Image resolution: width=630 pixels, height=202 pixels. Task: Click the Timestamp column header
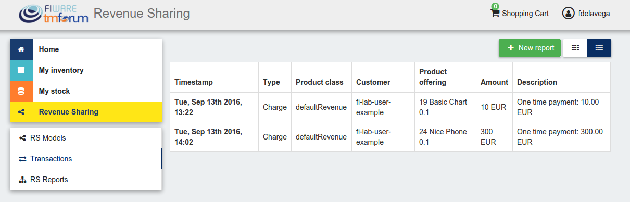coord(194,82)
